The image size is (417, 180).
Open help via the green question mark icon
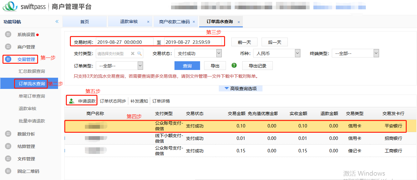pyautogui.click(x=234, y=65)
